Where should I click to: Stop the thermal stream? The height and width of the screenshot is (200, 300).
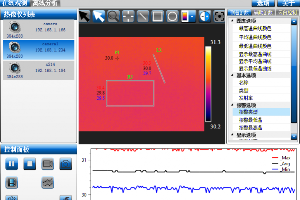pyautogui.click(x=29, y=164)
